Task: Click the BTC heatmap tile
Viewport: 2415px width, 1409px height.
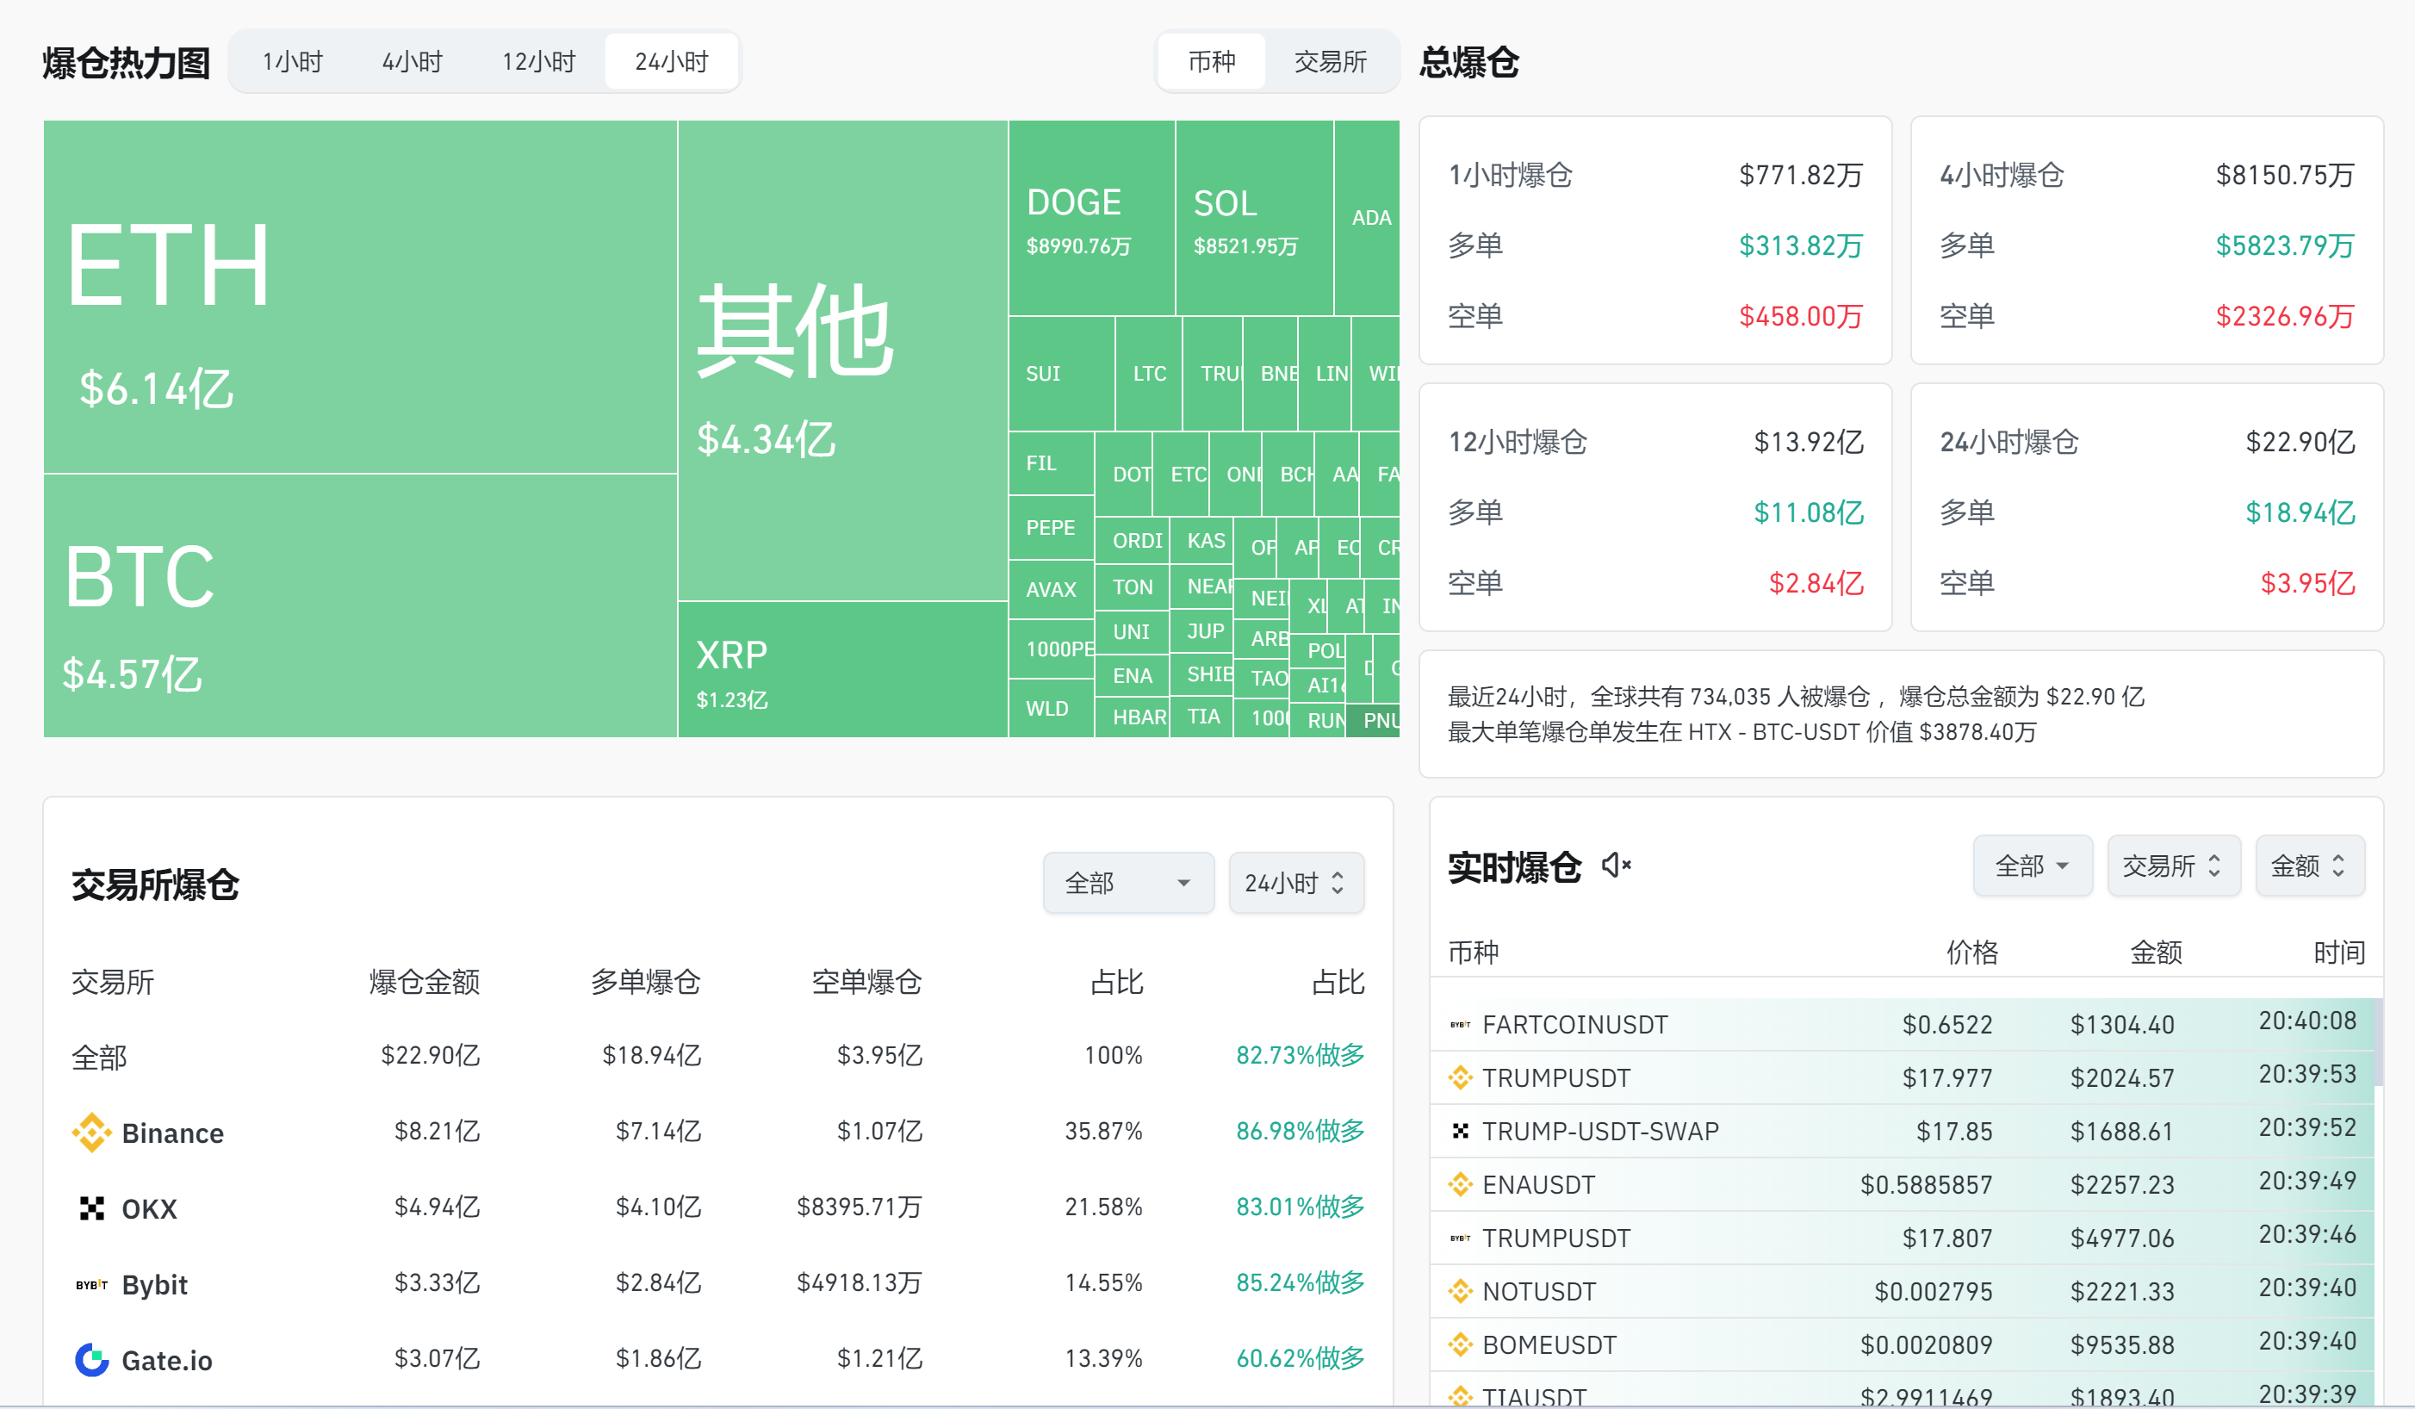Action: (360, 605)
